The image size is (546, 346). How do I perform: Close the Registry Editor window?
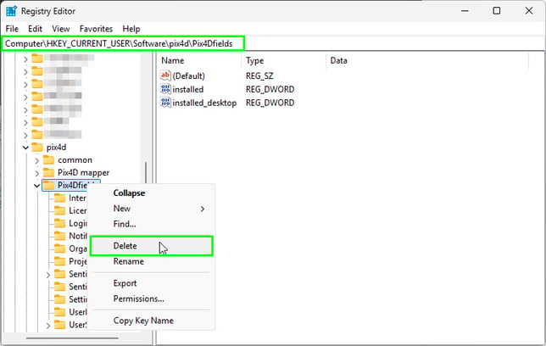529,11
